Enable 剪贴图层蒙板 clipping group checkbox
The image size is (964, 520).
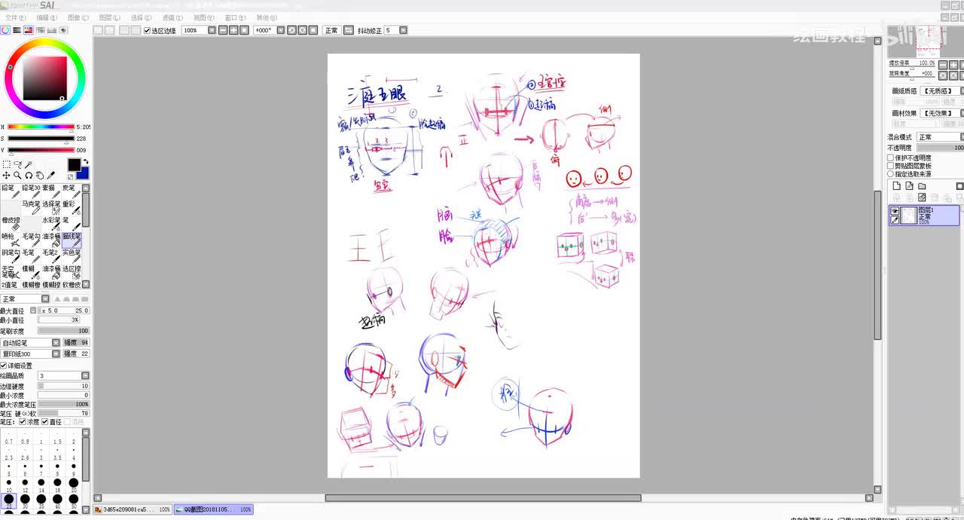(x=890, y=166)
